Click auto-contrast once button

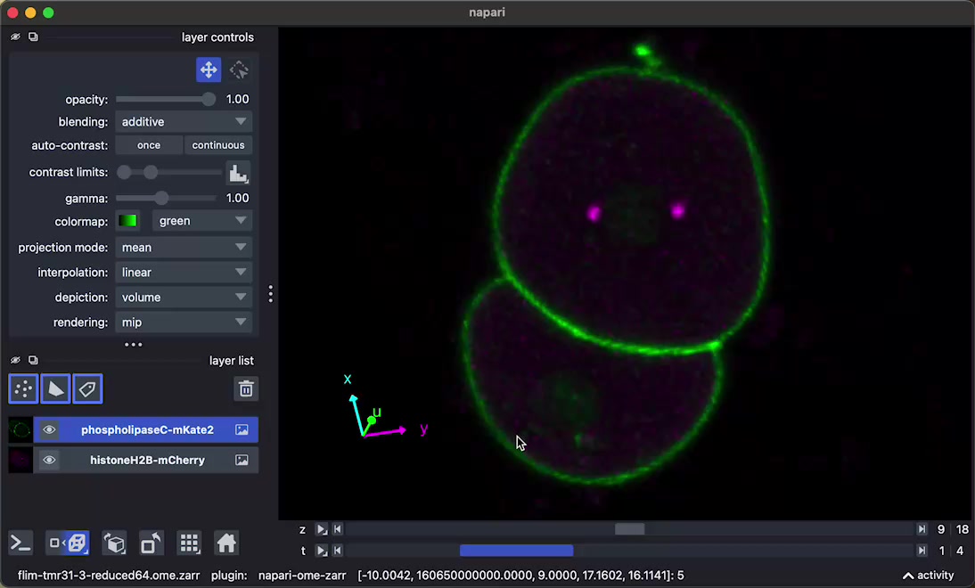(149, 145)
